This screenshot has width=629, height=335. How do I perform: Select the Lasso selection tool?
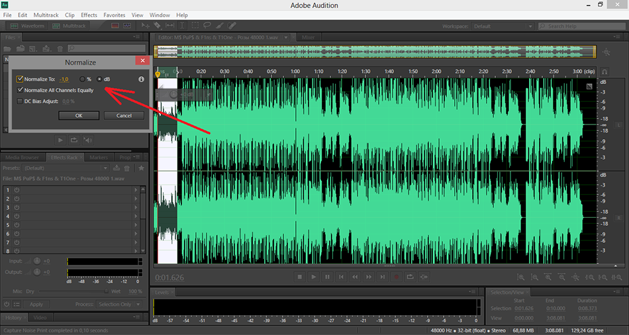206,26
